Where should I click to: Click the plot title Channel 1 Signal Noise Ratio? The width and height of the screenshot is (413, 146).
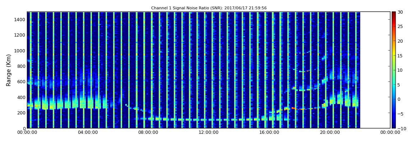(209, 8)
